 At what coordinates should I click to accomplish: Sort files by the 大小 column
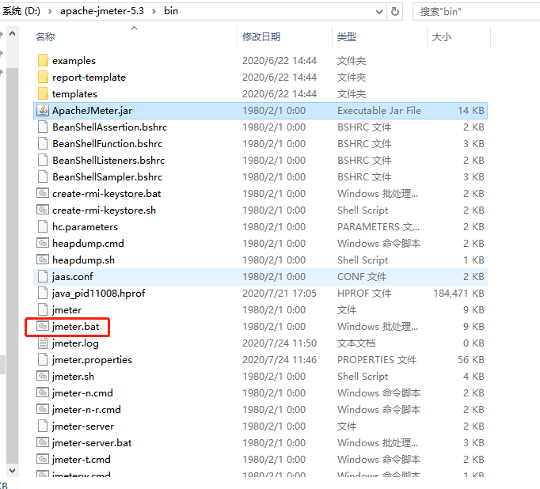(442, 37)
